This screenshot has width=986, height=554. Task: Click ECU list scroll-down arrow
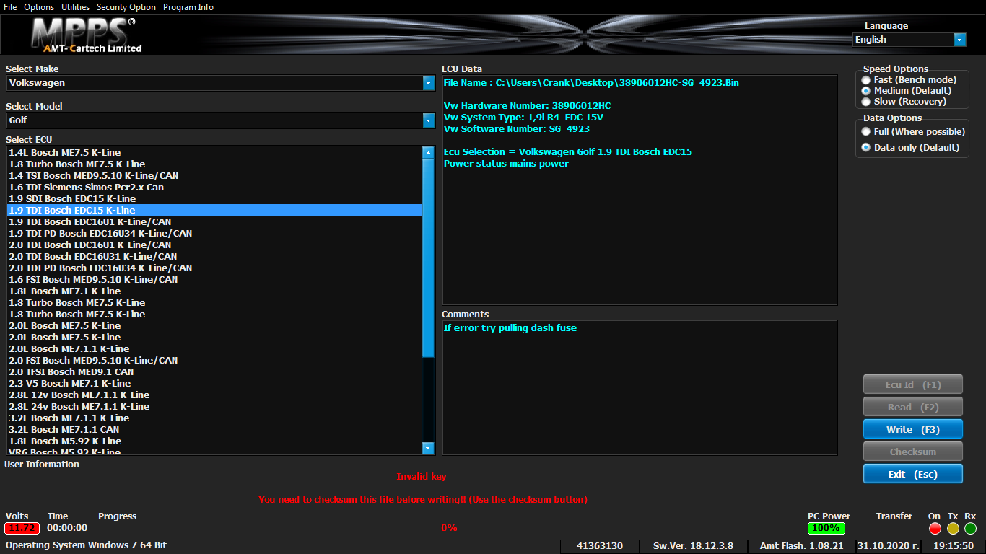428,448
